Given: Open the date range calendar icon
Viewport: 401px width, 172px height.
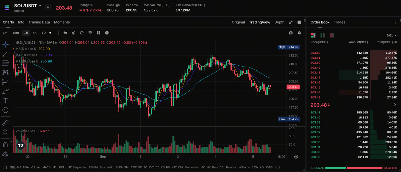Looking at the screenshot, I should pyautogui.click(x=5, y=167).
